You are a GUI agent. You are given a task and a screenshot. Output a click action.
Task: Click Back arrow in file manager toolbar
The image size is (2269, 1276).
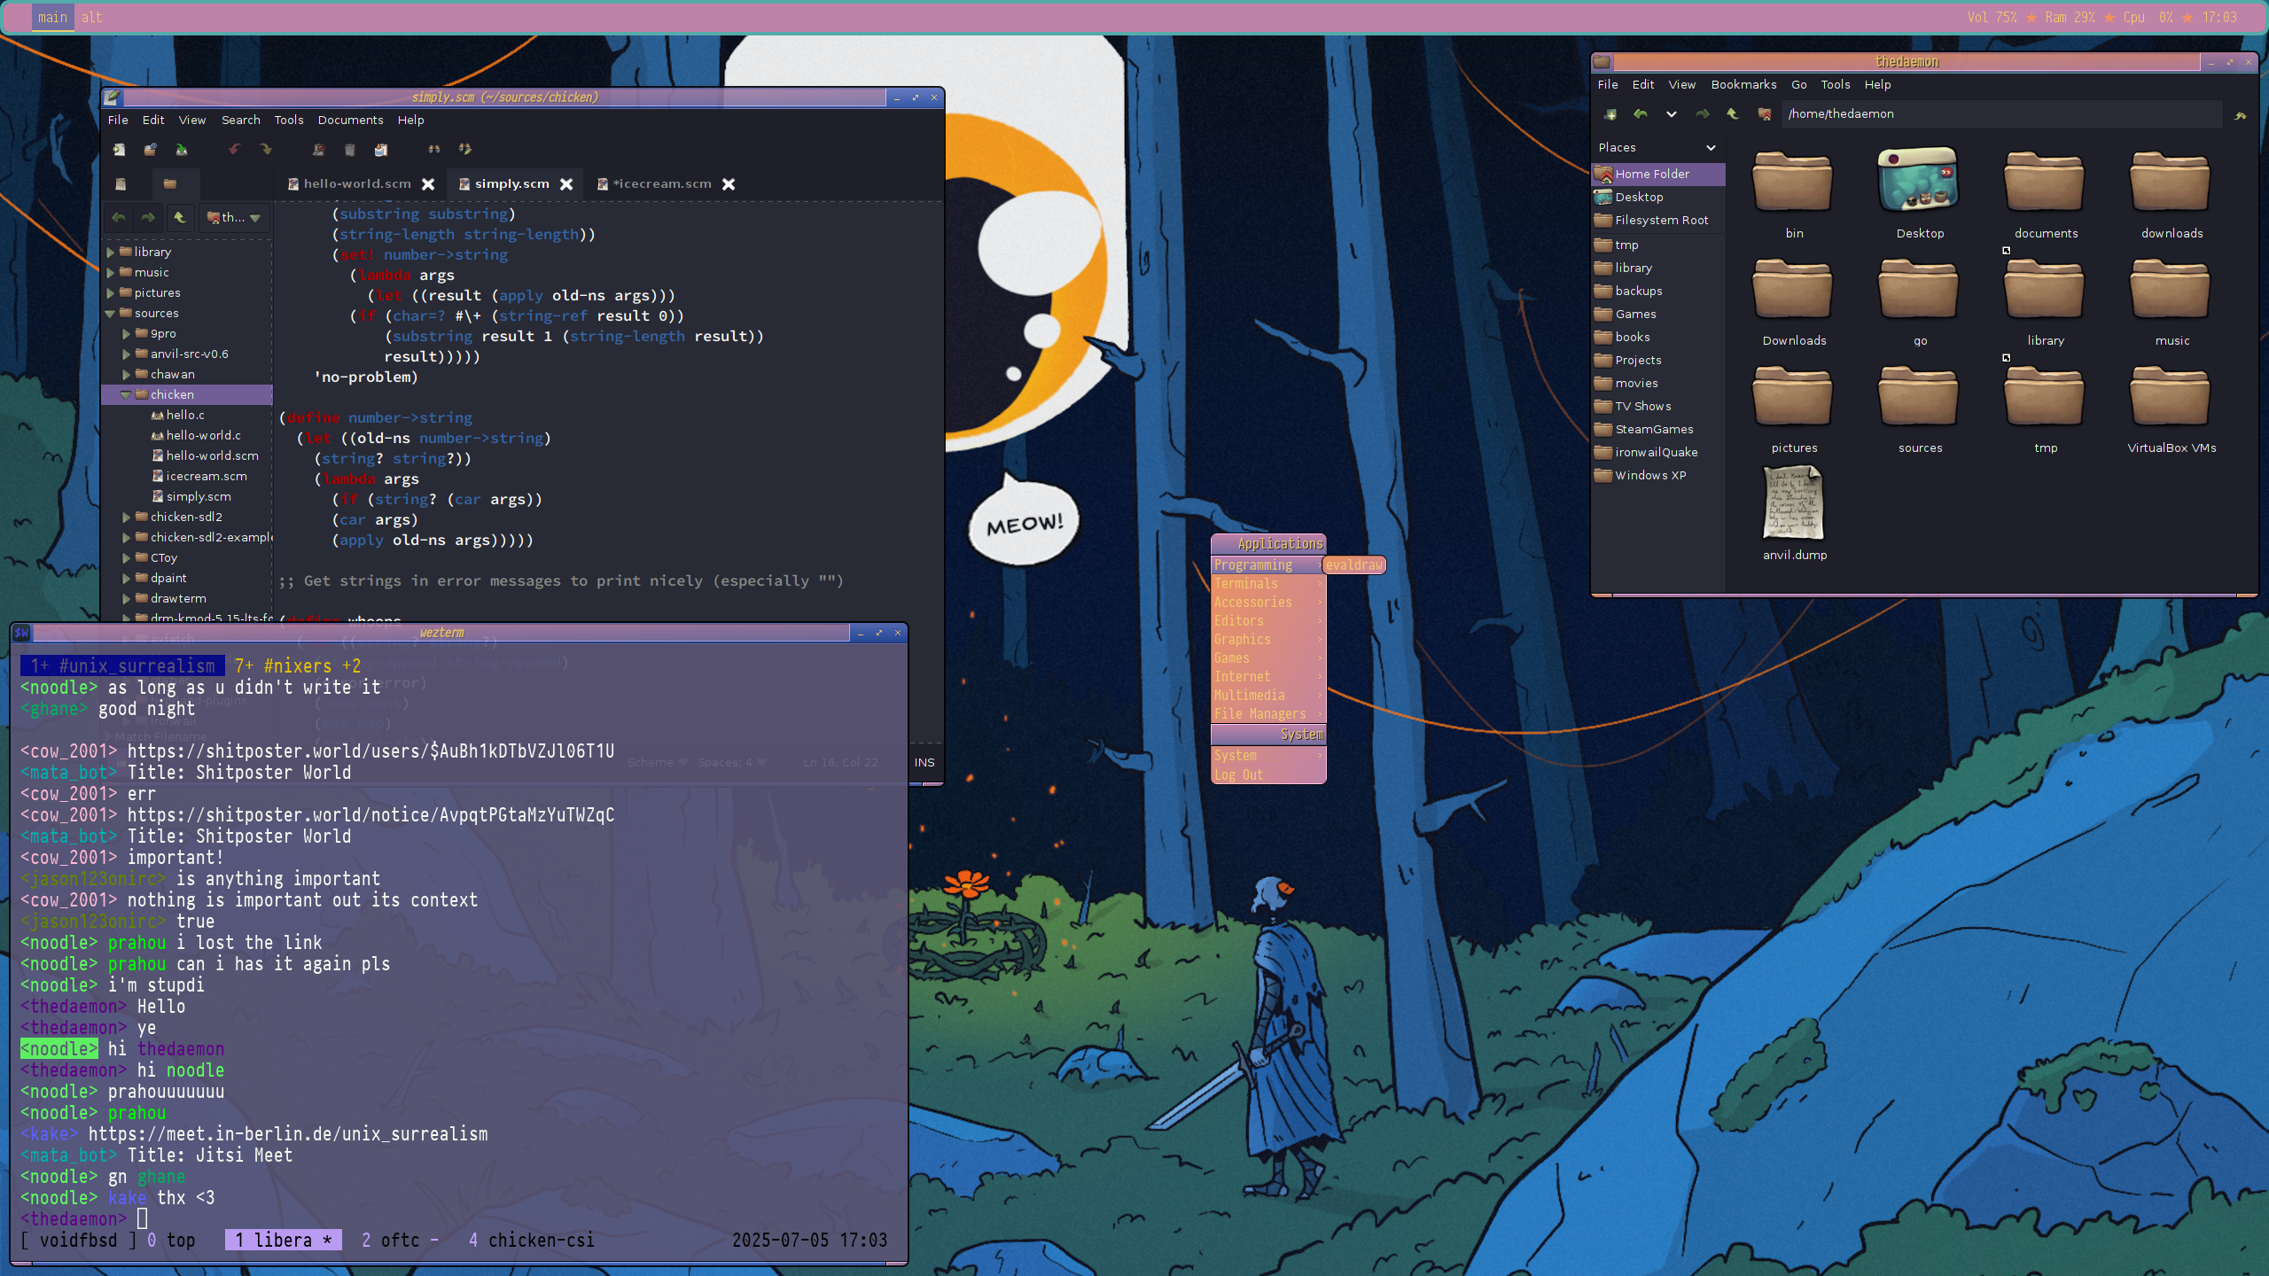[x=1641, y=113]
